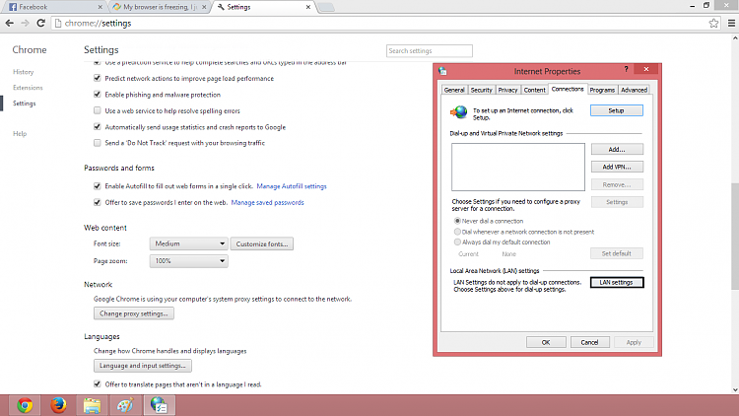Viewport: 739px width, 416px height.
Task: Select 'Always dial my default connection' radio
Action: 457,242
